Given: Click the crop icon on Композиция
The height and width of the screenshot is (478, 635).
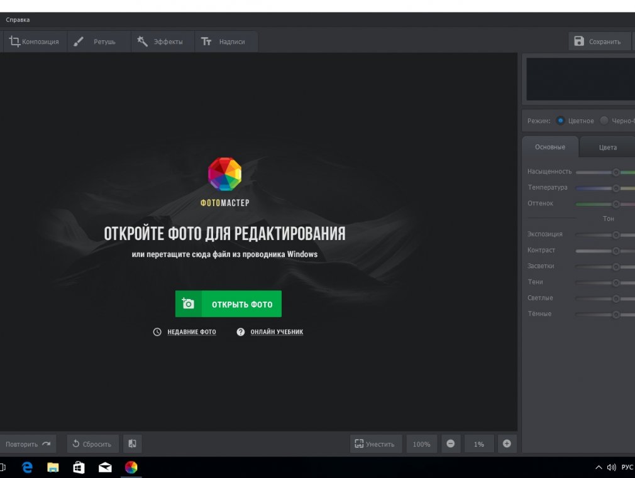Looking at the screenshot, I should point(14,41).
